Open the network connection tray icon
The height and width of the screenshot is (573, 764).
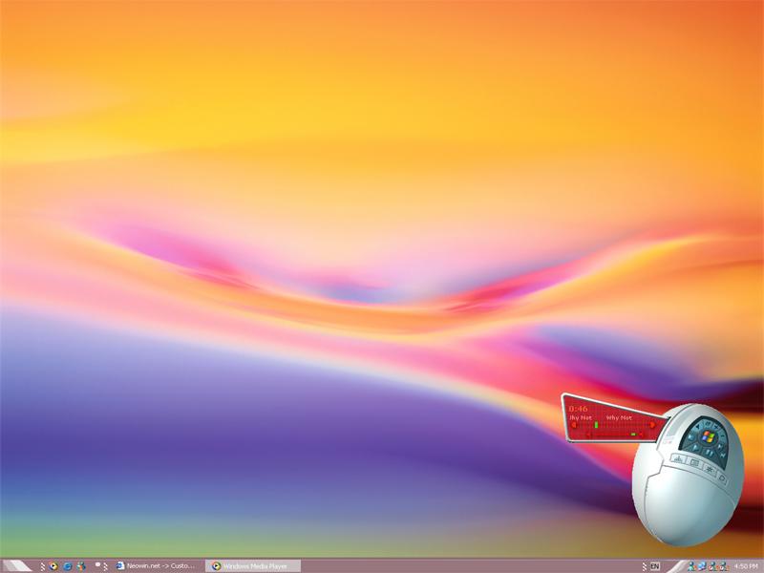pyautogui.click(x=702, y=566)
